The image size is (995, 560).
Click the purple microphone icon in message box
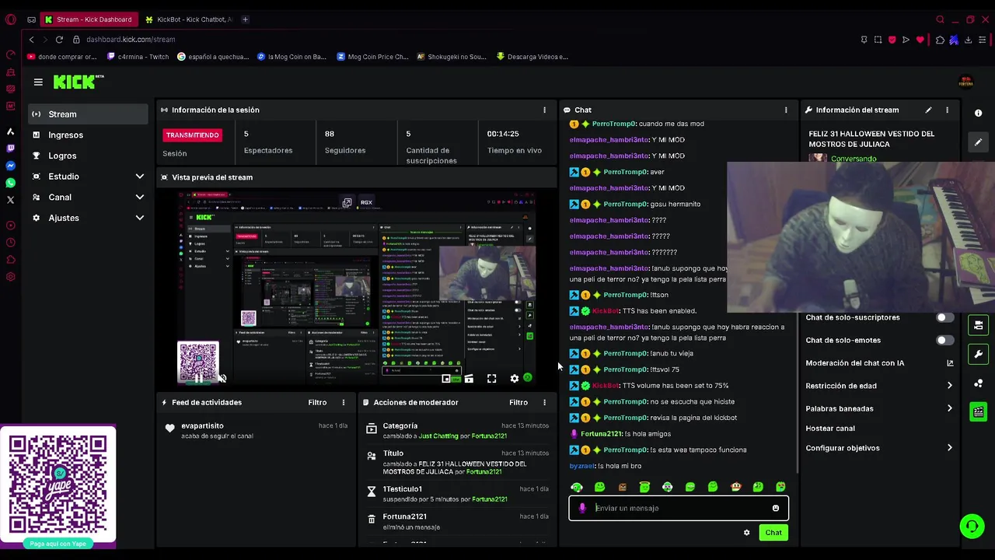[x=582, y=508]
